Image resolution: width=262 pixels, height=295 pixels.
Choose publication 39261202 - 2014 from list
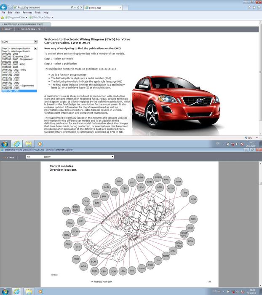13,91
